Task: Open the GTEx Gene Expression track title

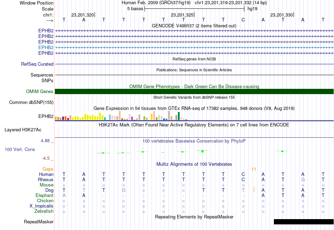Action: [194, 108]
